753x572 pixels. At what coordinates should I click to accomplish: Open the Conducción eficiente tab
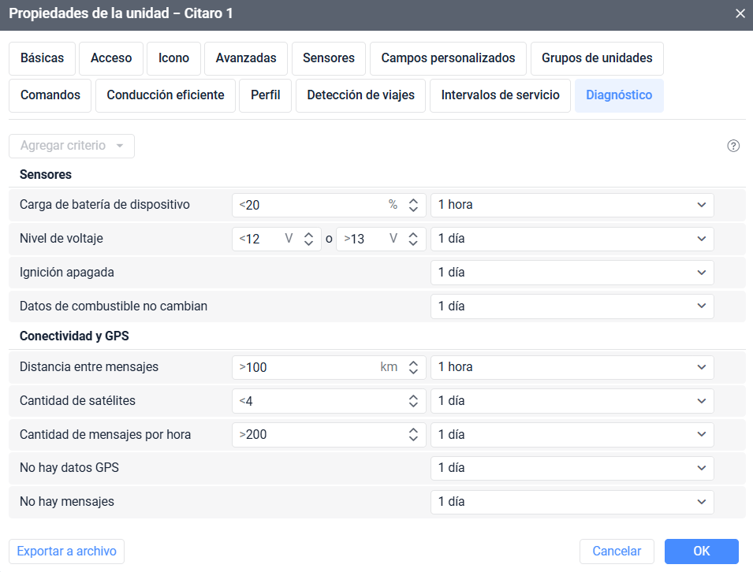pyautogui.click(x=166, y=95)
